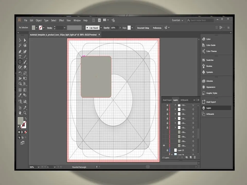Toggle visibility eye in Layers panel
Screen dimensions: 247x185
[164, 145]
